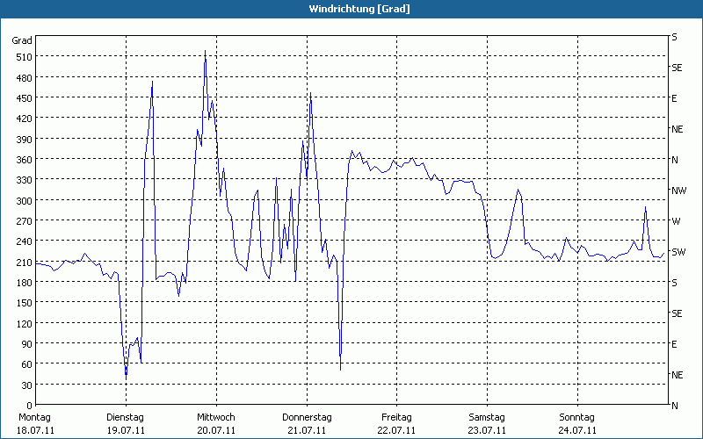This screenshot has height=439, width=703.
Task: Select the 20.07.11 date label
Action: click(216, 430)
